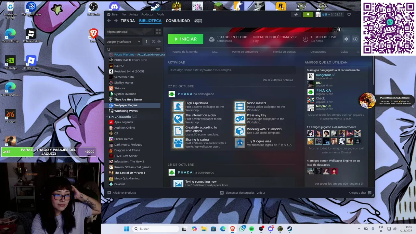416x234 pixels.
Task: Switch library to grid collections view
Action: (158, 32)
